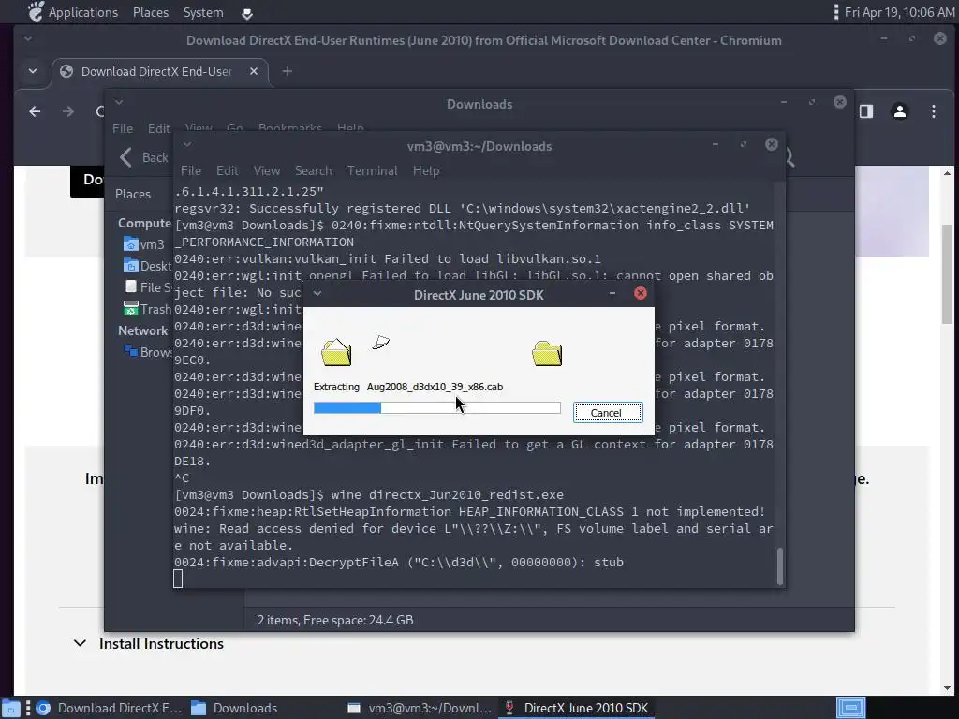Click the Extracting cab filename text
This screenshot has height=719, width=959.
(435, 387)
